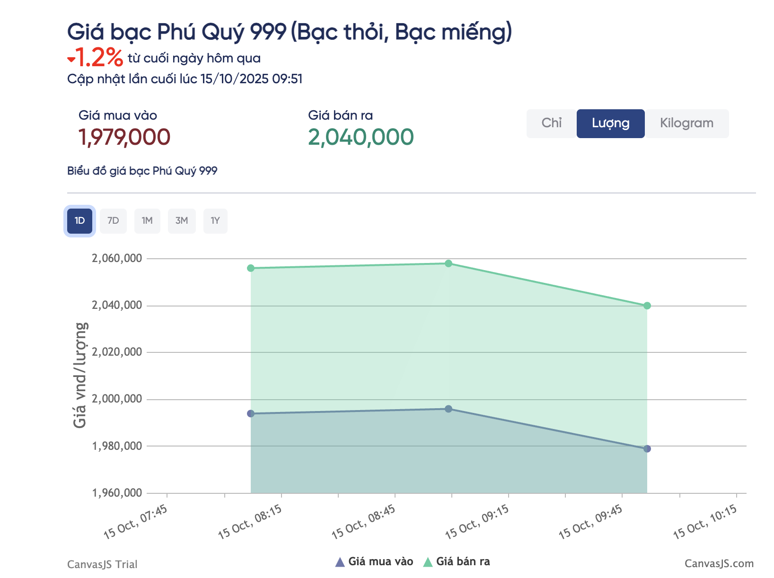Viewport: 774px width, 578px height.
Task: Choose the Kilogram unit option
Action: (686, 123)
